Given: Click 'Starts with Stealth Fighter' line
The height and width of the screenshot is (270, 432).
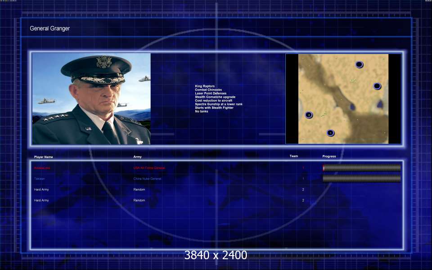Looking at the screenshot, I should [x=214, y=108].
